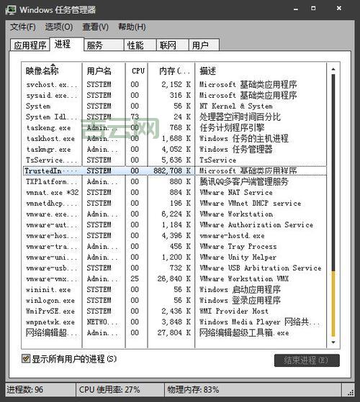Open the 文件(F) menu

tap(23, 27)
